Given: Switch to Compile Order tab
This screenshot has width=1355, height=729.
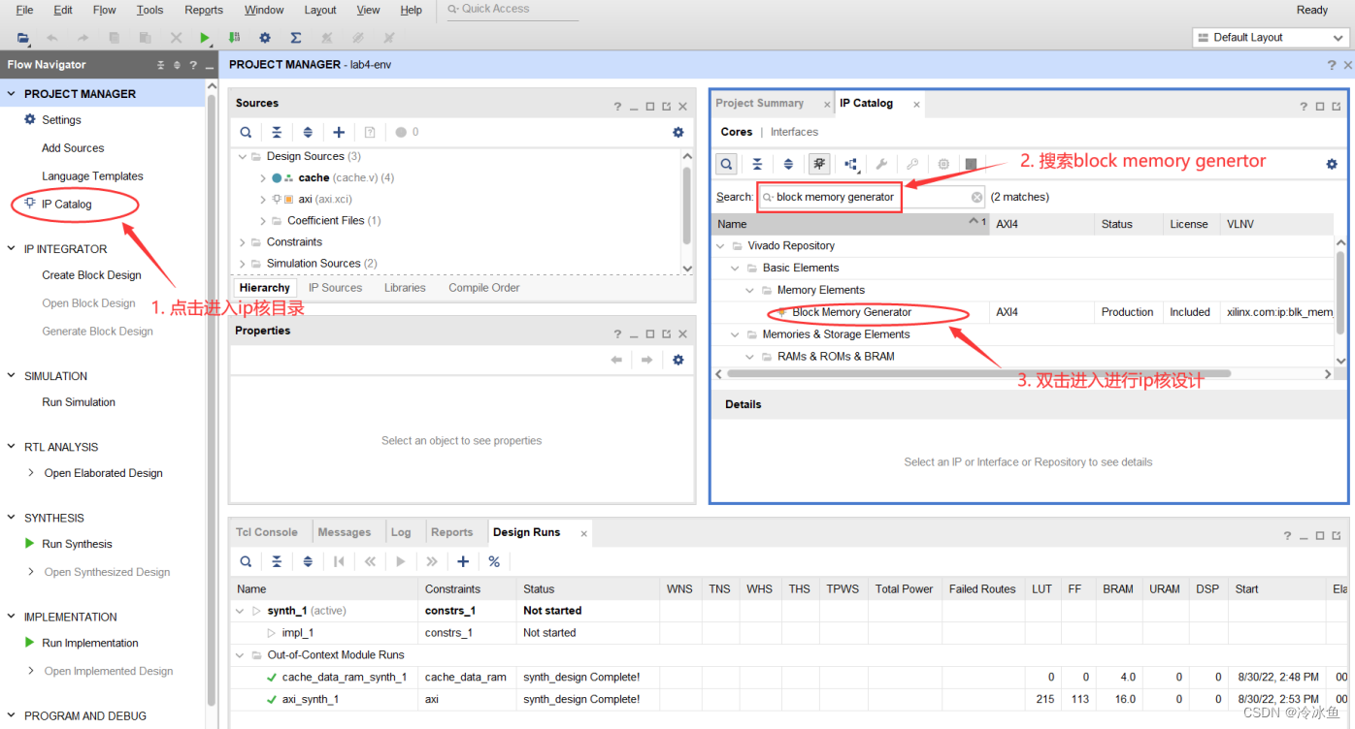Looking at the screenshot, I should [483, 288].
